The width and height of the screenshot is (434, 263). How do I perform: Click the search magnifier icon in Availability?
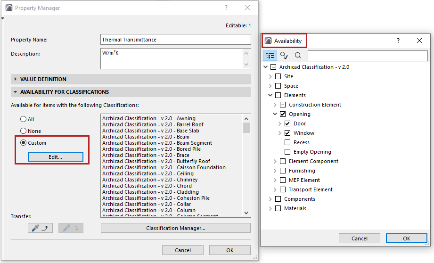tap(298, 56)
